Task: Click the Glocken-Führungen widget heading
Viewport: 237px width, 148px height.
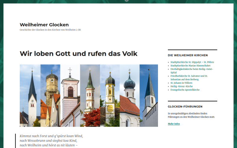Action: coord(185,107)
